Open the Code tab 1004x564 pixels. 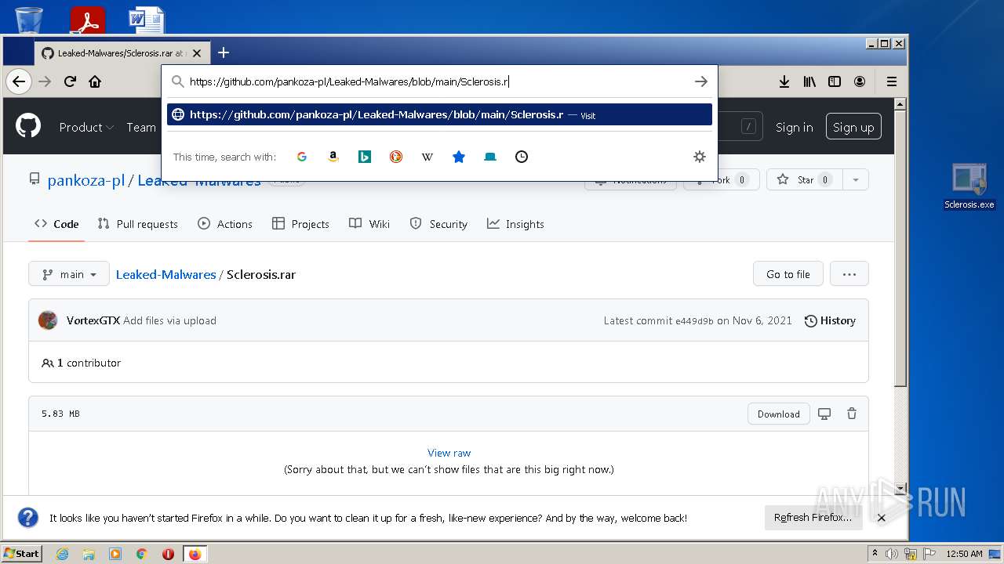point(56,224)
